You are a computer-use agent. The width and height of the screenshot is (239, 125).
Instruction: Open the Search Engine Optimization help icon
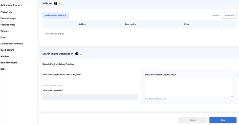pyautogui.click(x=77, y=54)
